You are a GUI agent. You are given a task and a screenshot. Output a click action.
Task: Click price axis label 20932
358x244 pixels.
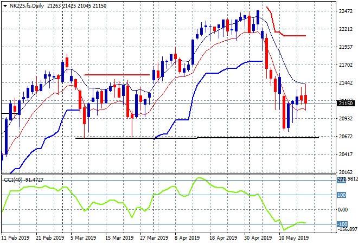pyautogui.click(x=346, y=118)
